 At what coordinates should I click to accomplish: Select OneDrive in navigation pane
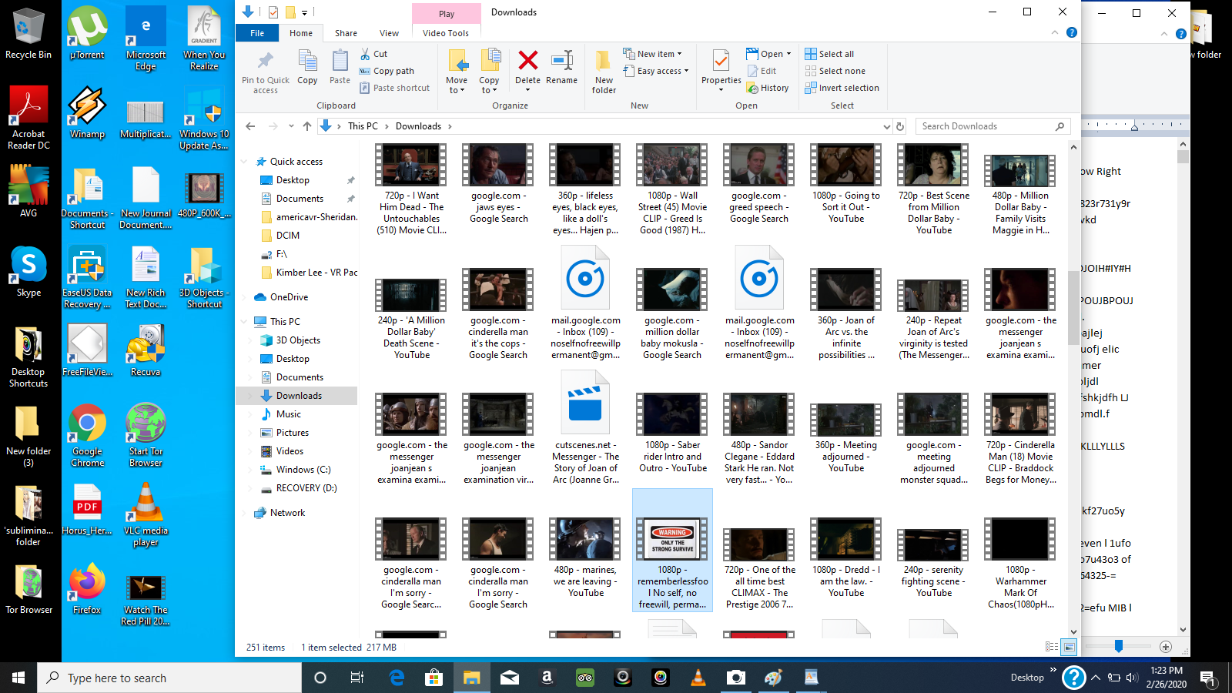tap(289, 297)
